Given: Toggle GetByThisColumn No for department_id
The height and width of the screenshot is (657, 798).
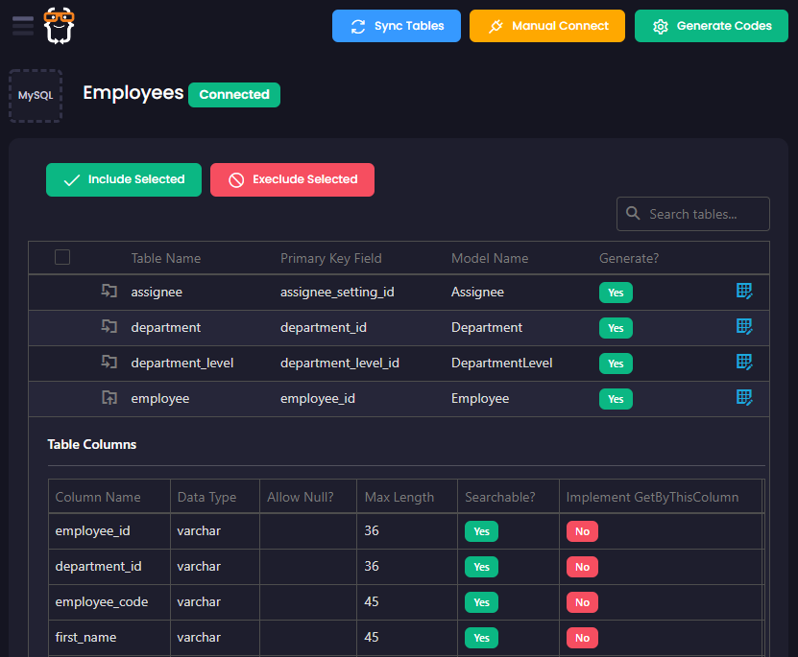Looking at the screenshot, I should [x=582, y=567].
